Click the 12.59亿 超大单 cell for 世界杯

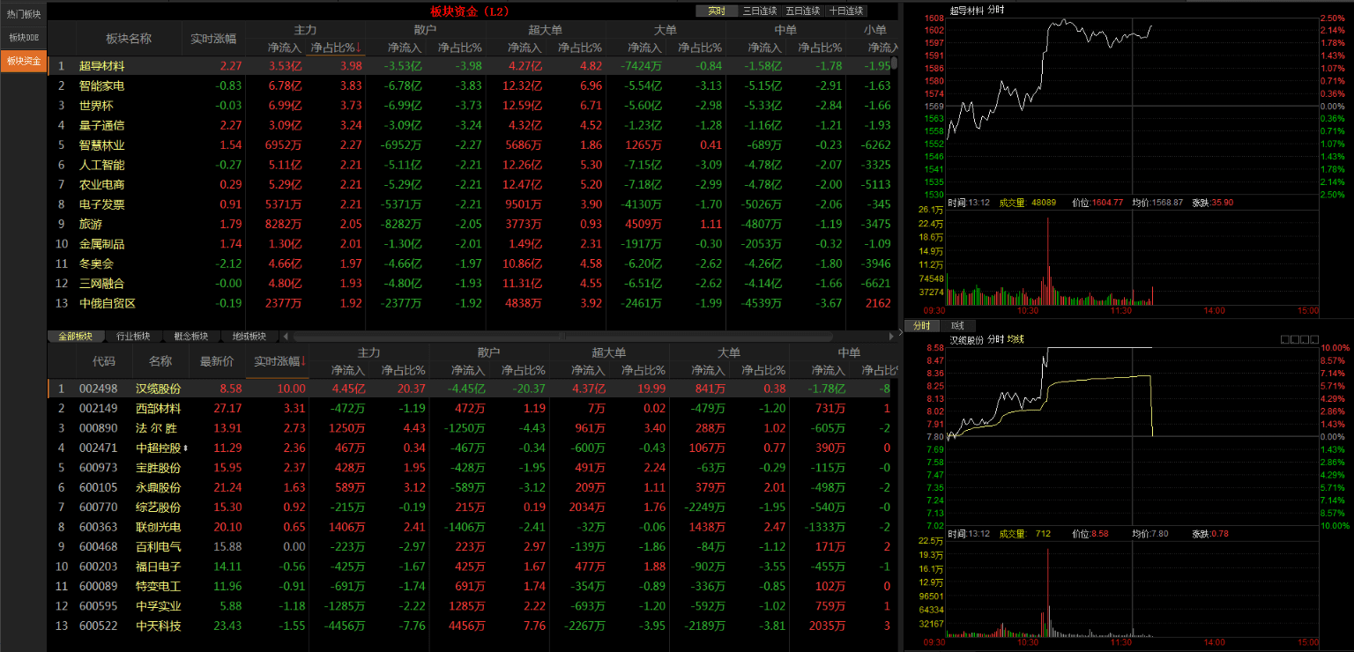(x=520, y=105)
